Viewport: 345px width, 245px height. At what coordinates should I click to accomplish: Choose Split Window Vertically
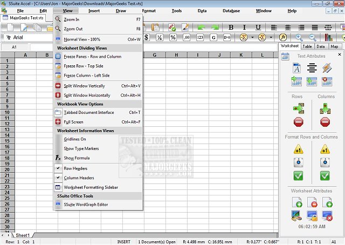[98, 86]
